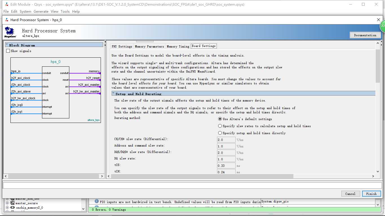Click the onchip_memory2_0 component icon
This screenshot has height=216, width=385.
[12, 208]
